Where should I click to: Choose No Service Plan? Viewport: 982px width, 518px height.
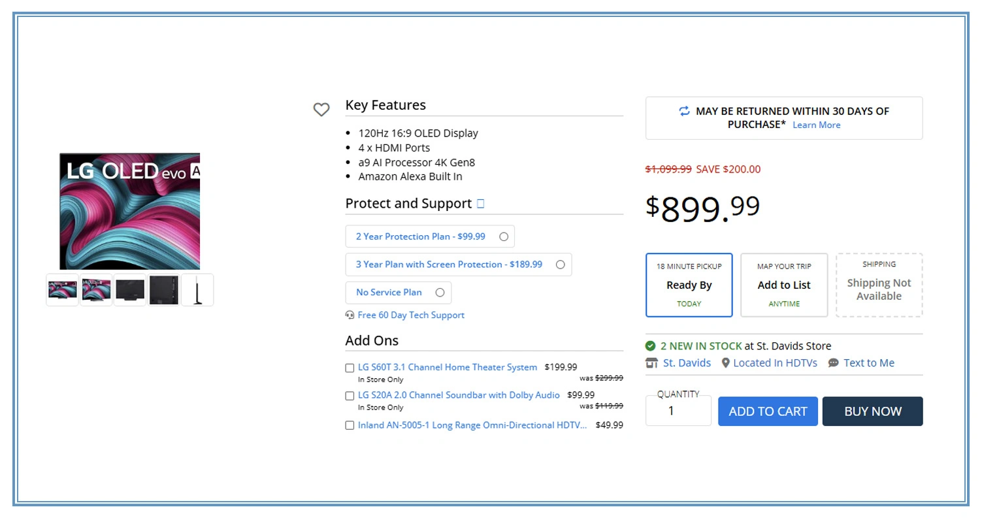(440, 293)
